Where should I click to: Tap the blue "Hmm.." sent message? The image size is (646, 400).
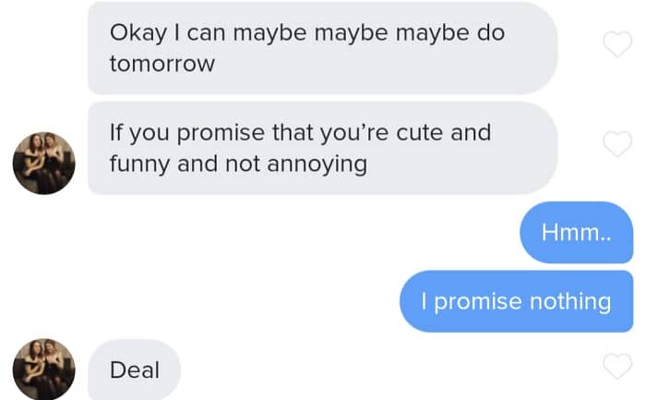tap(577, 232)
